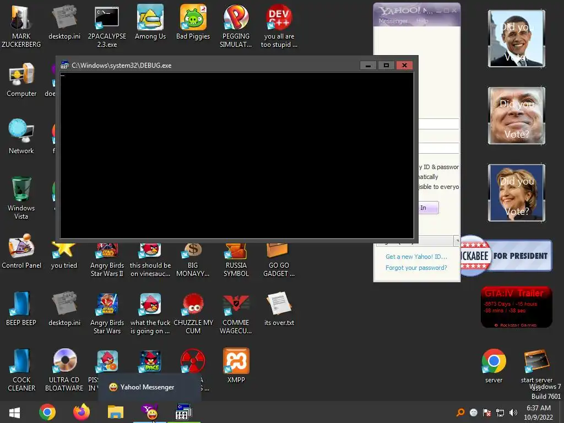This screenshot has height=423, width=564.
Task: Click the Windows Start button
Action: point(14,412)
